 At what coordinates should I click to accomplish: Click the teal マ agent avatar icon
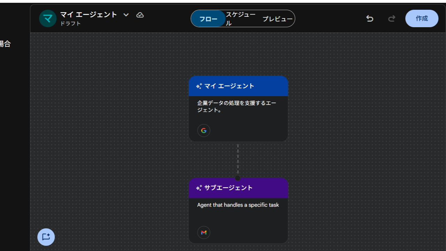pos(48,18)
